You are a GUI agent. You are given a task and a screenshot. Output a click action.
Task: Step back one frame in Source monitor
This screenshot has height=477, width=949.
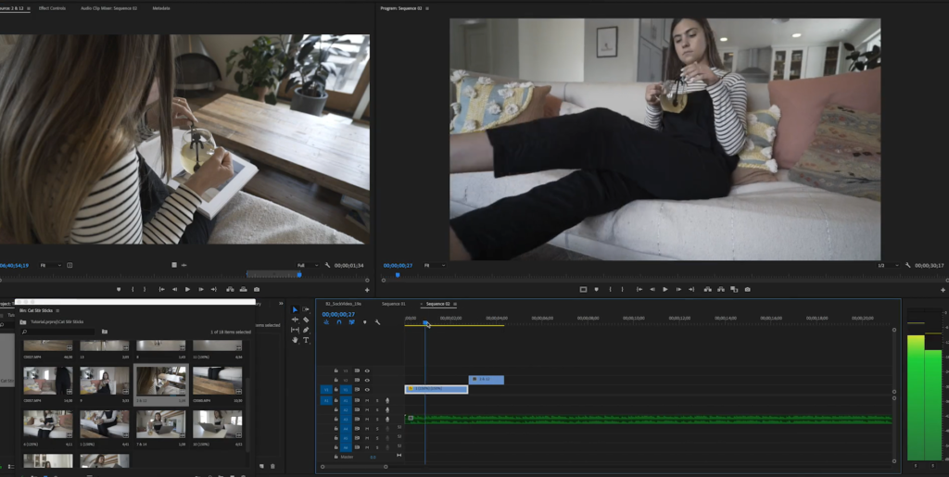(x=175, y=290)
